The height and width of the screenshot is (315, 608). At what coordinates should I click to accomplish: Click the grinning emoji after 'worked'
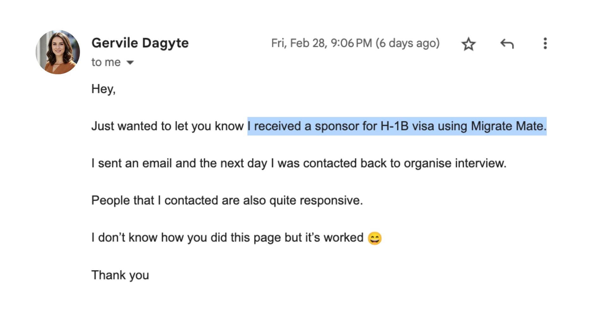pyautogui.click(x=375, y=238)
